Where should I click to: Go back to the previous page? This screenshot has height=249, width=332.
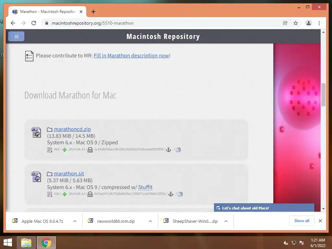coord(13,23)
